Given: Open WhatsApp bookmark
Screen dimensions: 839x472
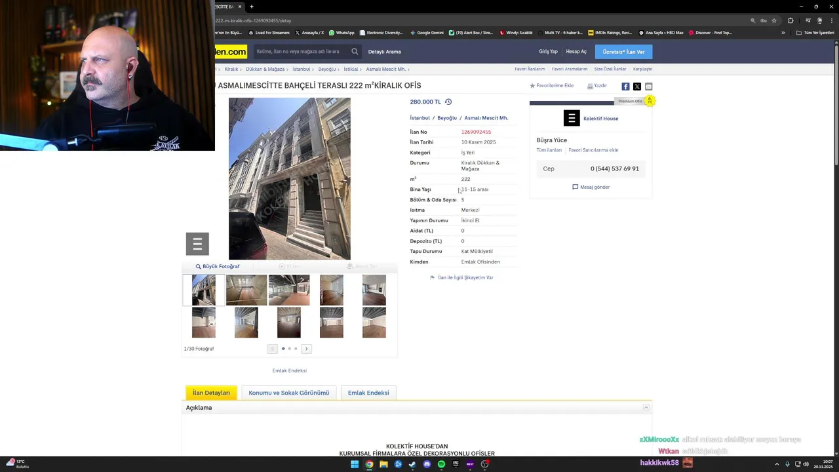Looking at the screenshot, I should click(341, 33).
